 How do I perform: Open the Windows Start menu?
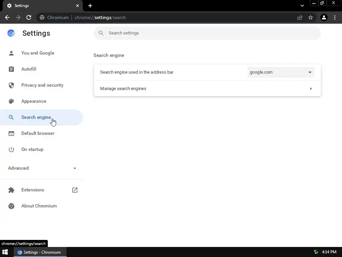(5, 252)
